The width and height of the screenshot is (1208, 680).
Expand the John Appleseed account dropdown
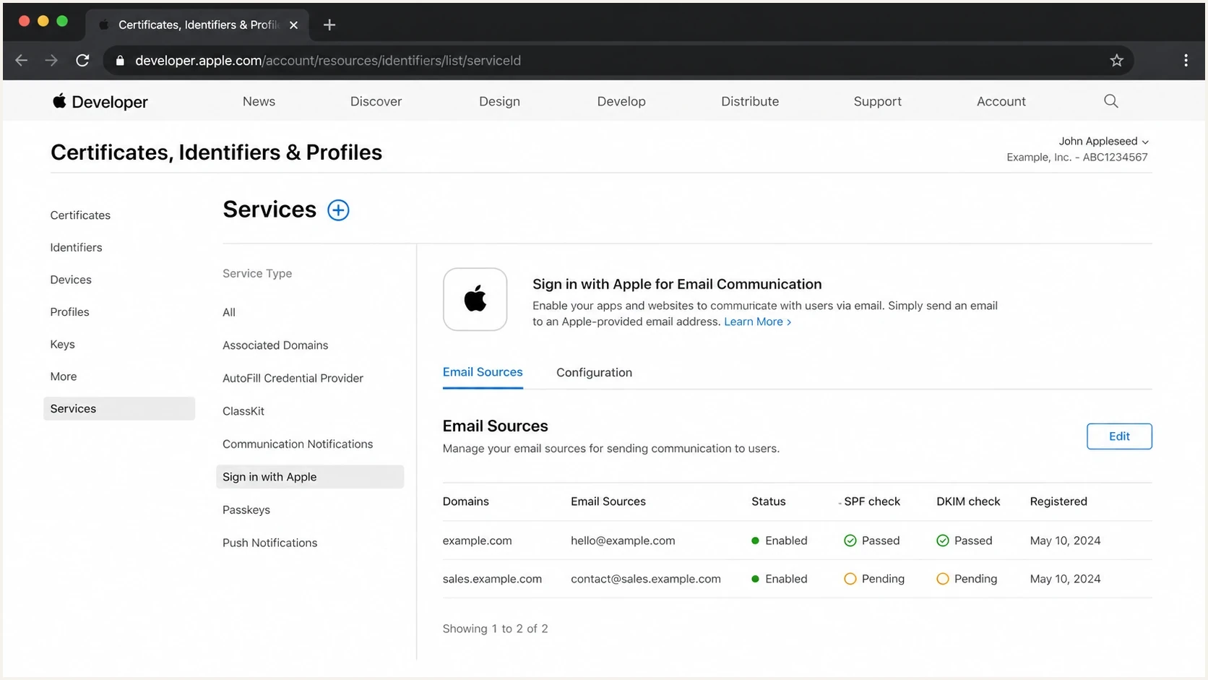coord(1103,142)
